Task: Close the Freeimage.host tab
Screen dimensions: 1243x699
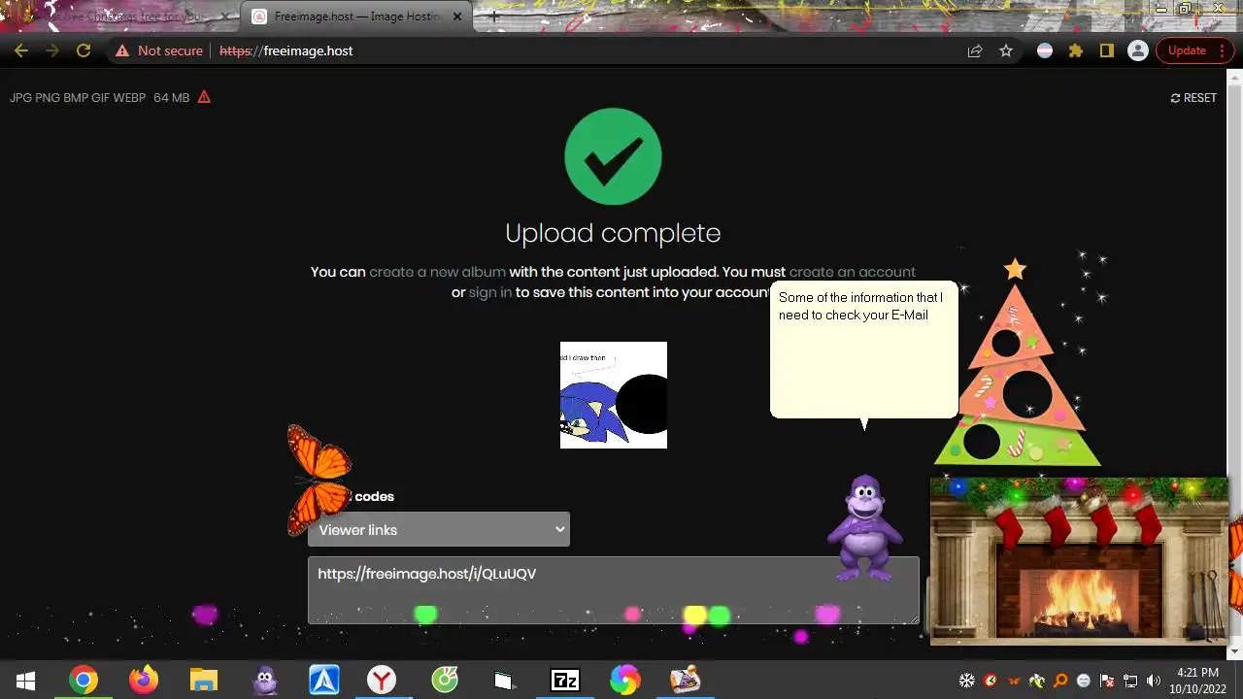Action: pos(457,17)
